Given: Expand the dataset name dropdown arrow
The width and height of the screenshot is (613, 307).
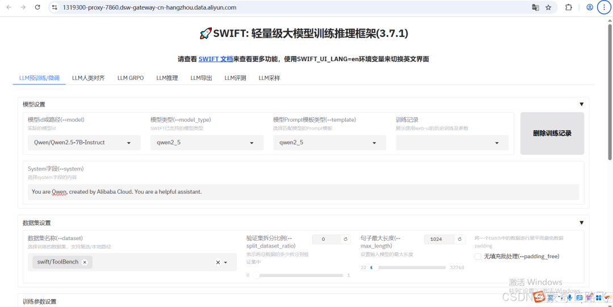Looking at the screenshot, I should [225, 262].
